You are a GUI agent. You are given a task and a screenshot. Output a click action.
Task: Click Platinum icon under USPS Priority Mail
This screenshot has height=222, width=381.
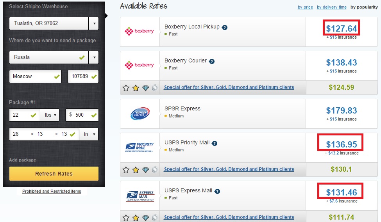(155, 170)
